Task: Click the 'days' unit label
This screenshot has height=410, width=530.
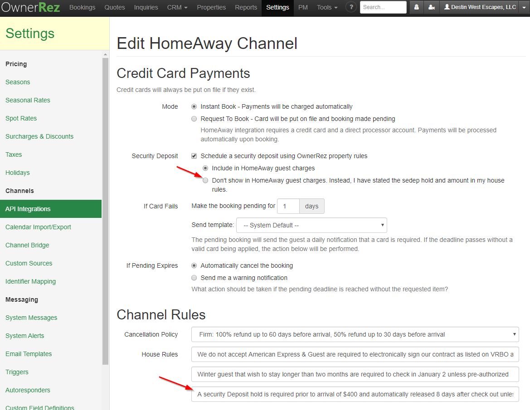Action: tap(311, 206)
